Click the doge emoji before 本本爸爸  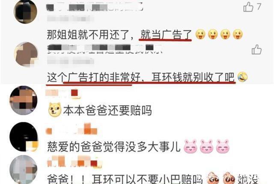point(55,110)
